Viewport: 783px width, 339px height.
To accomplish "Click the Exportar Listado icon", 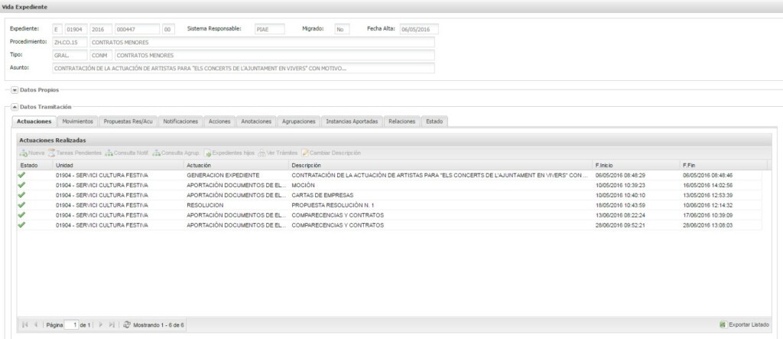I will coord(723,324).
